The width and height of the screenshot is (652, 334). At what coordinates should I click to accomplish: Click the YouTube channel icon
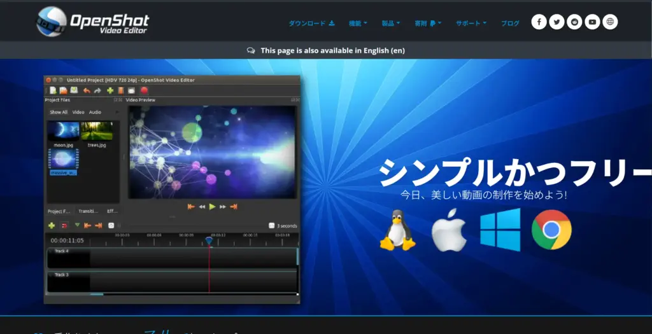[592, 22]
